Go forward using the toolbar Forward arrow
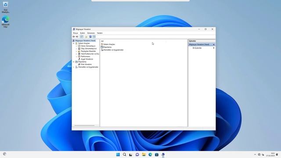The width and height of the screenshot is (281, 158). pyautogui.click(x=77, y=37)
